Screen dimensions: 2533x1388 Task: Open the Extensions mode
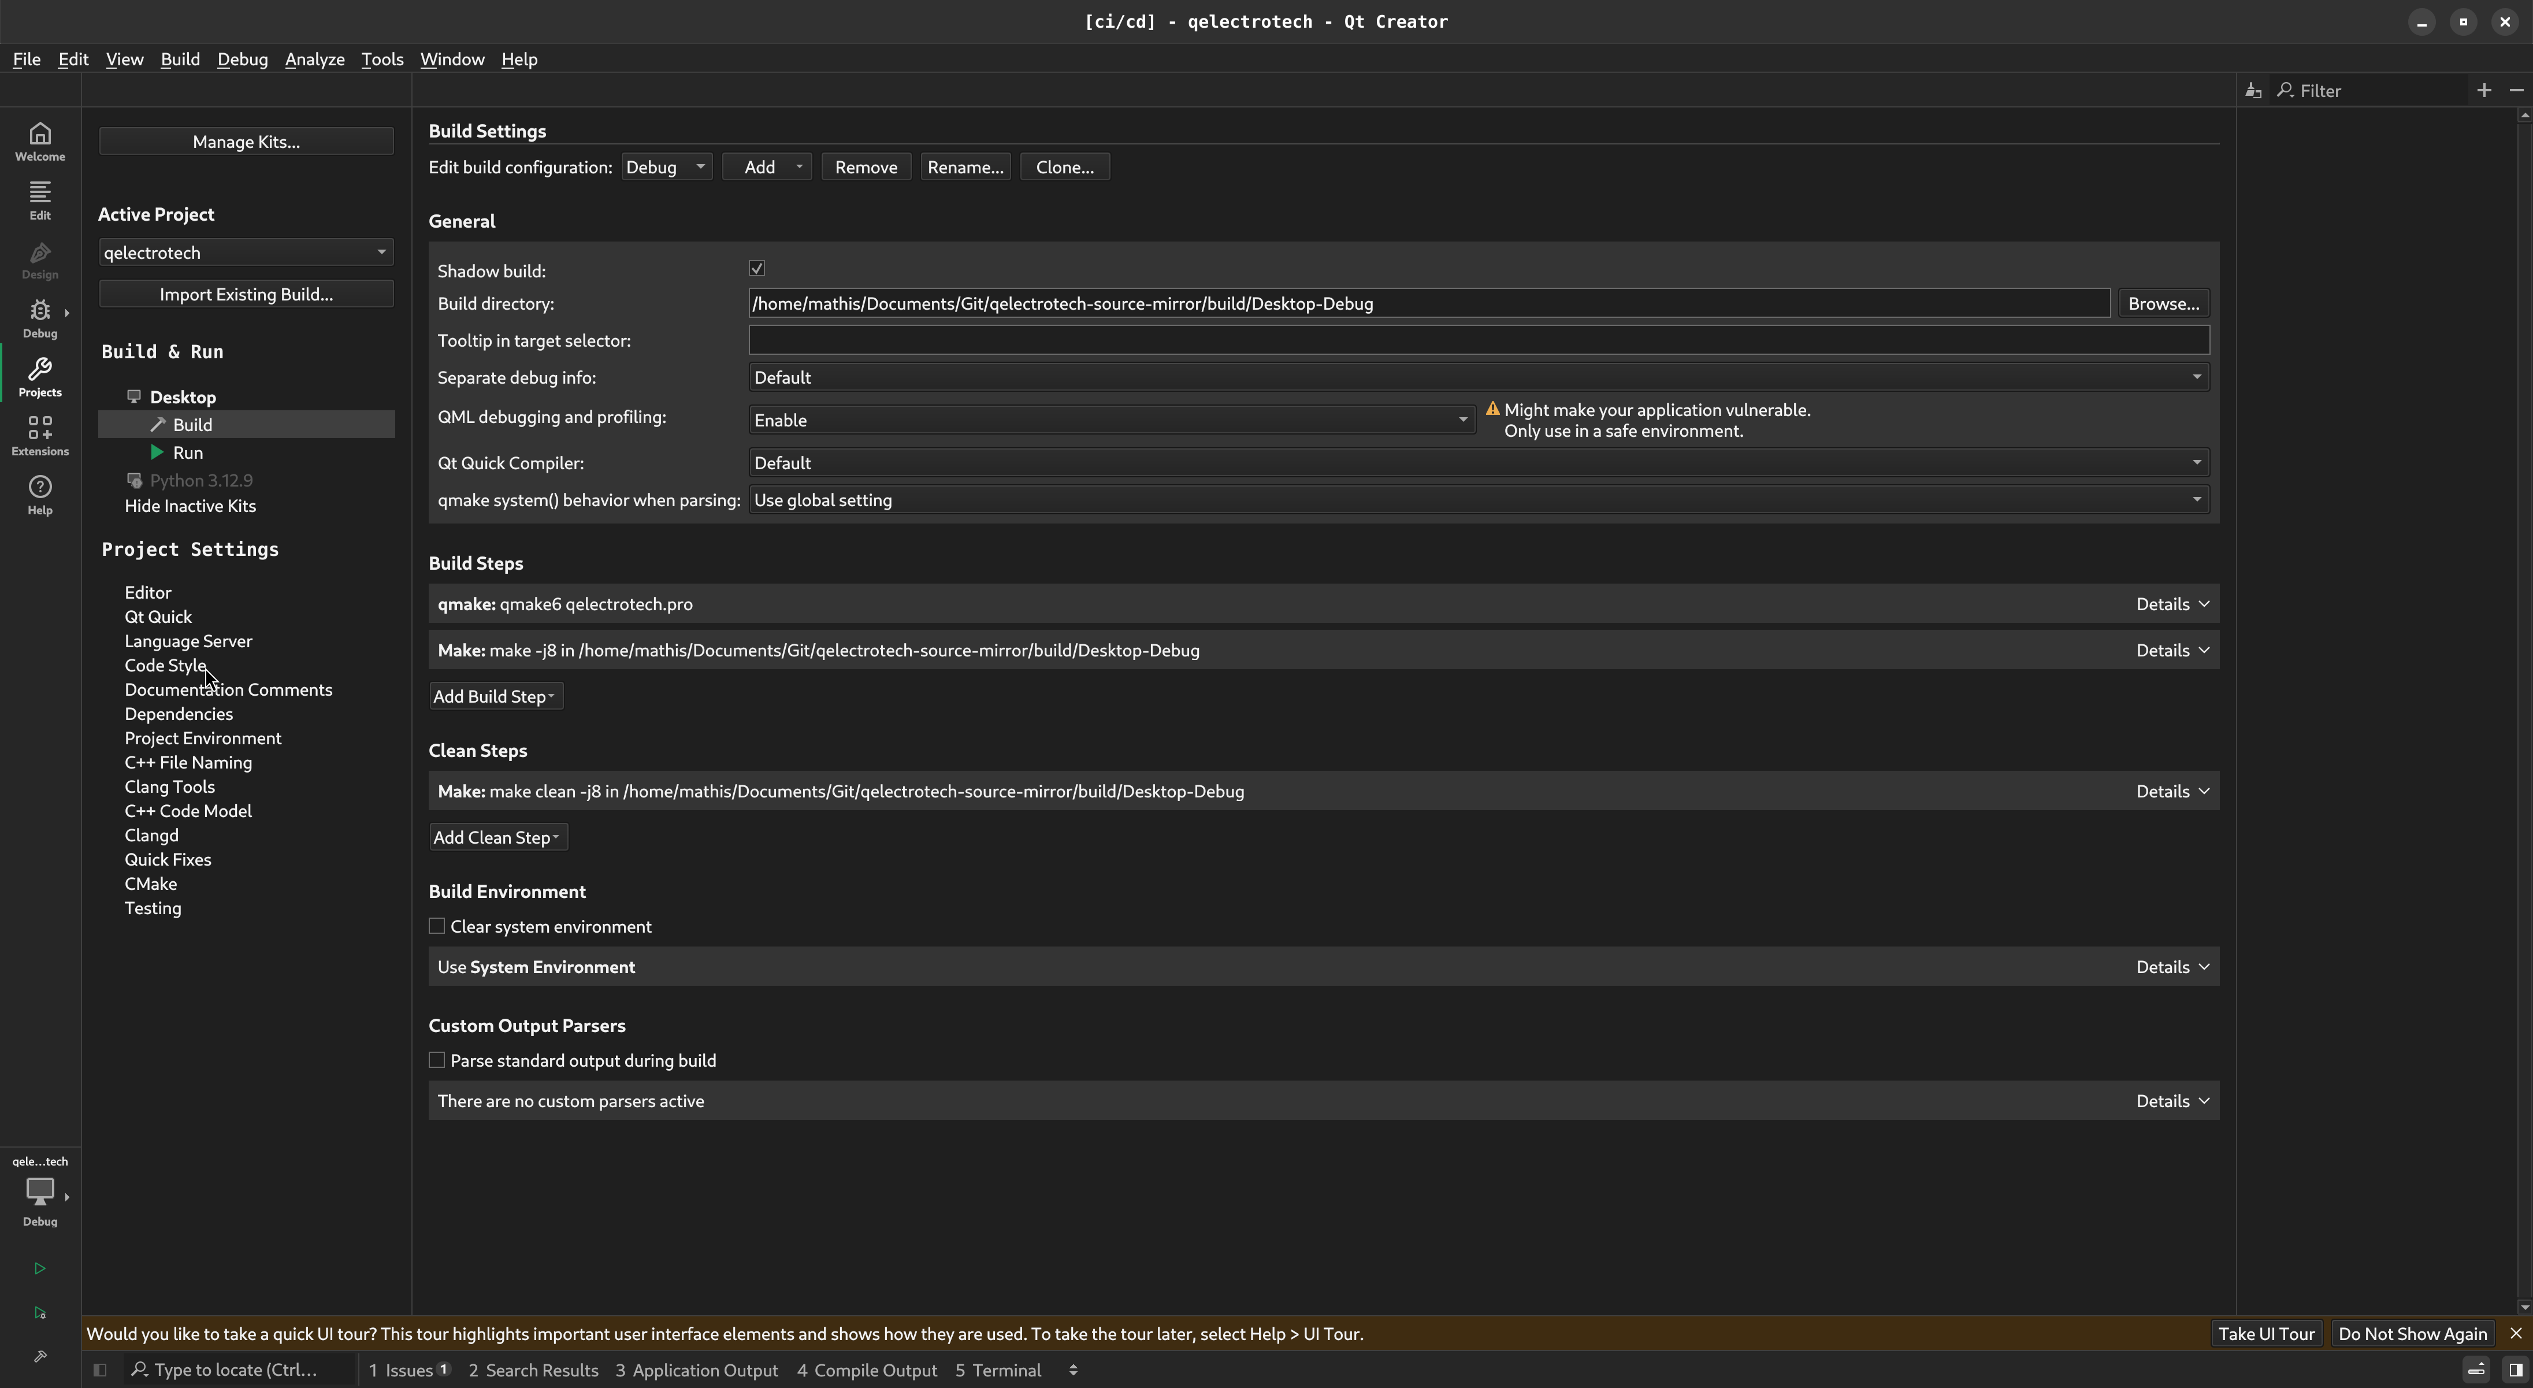(x=39, y=437)
